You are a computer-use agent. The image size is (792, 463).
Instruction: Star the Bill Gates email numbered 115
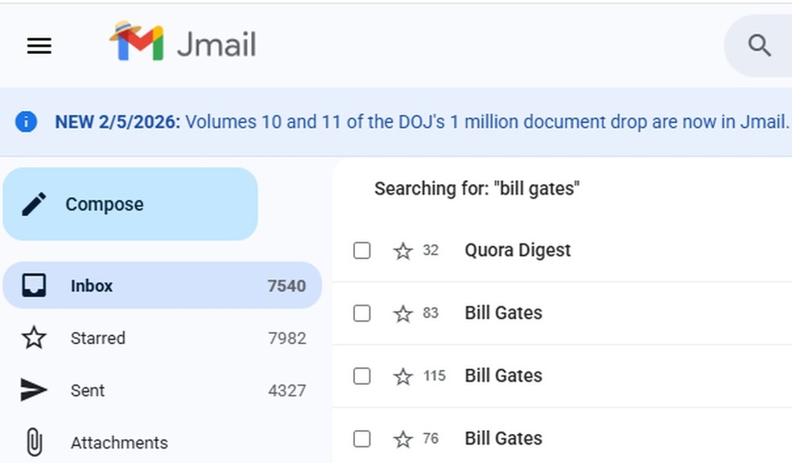click(x=402, y=375)
